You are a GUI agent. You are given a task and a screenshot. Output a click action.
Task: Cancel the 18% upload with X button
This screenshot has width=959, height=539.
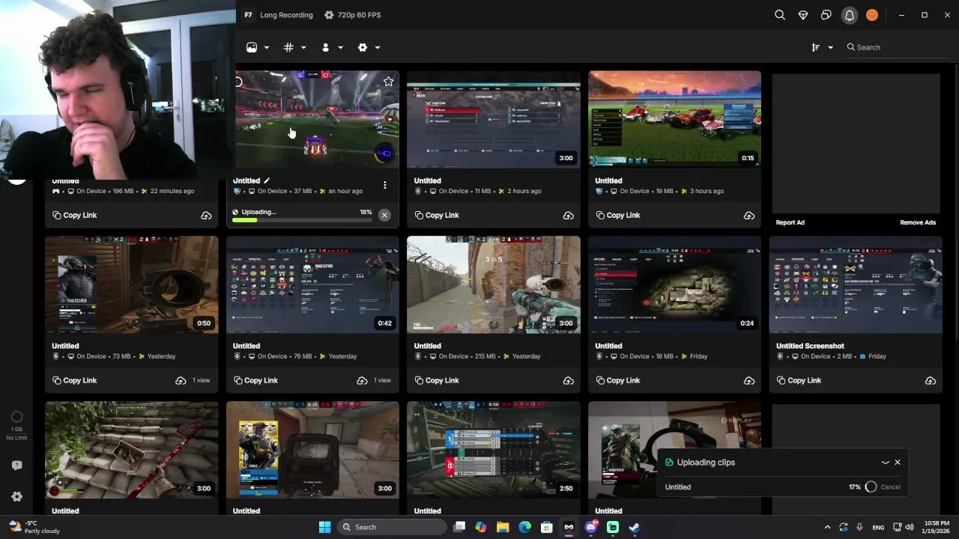click(384, 215)
